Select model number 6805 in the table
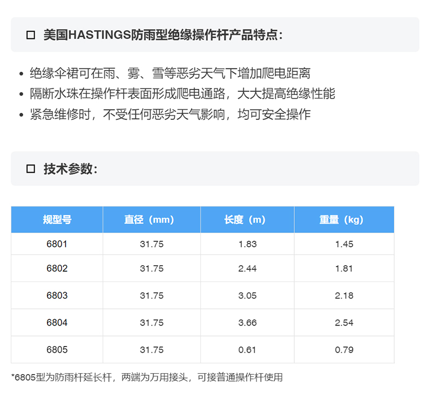 [x=57, y=350]
